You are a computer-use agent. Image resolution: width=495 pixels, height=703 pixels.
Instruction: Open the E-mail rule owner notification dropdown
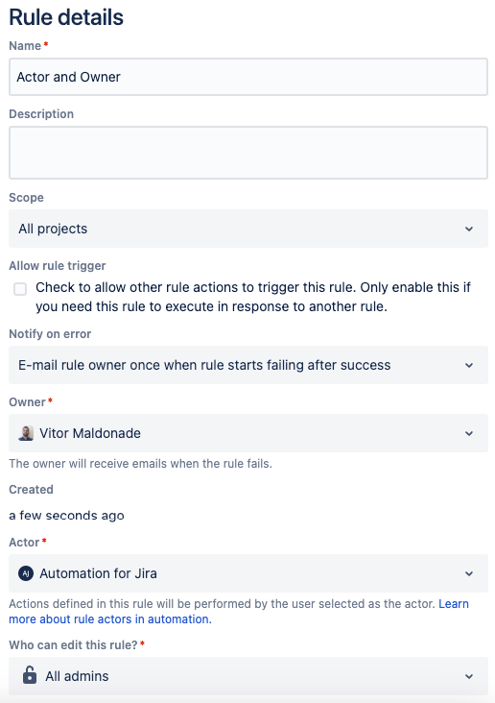click(x=248, y=365)
